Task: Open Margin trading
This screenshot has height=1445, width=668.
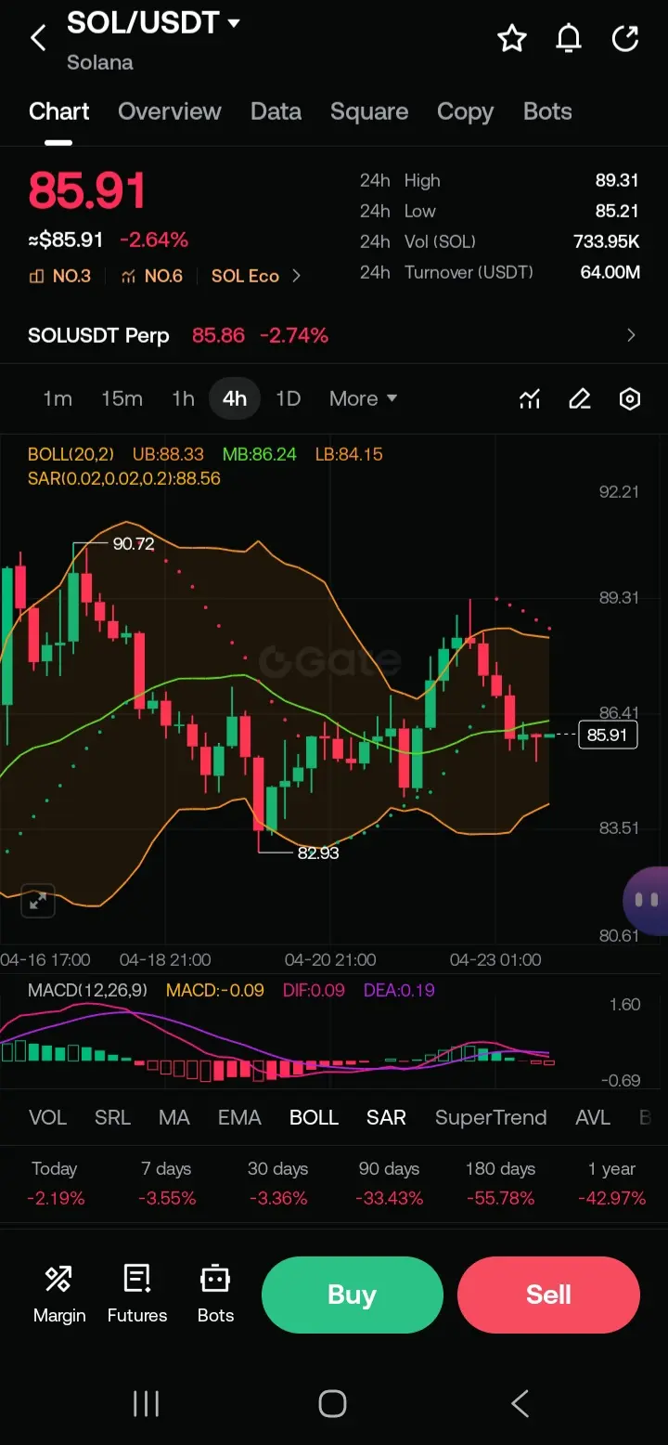Action: click(x=59, y=1294)
